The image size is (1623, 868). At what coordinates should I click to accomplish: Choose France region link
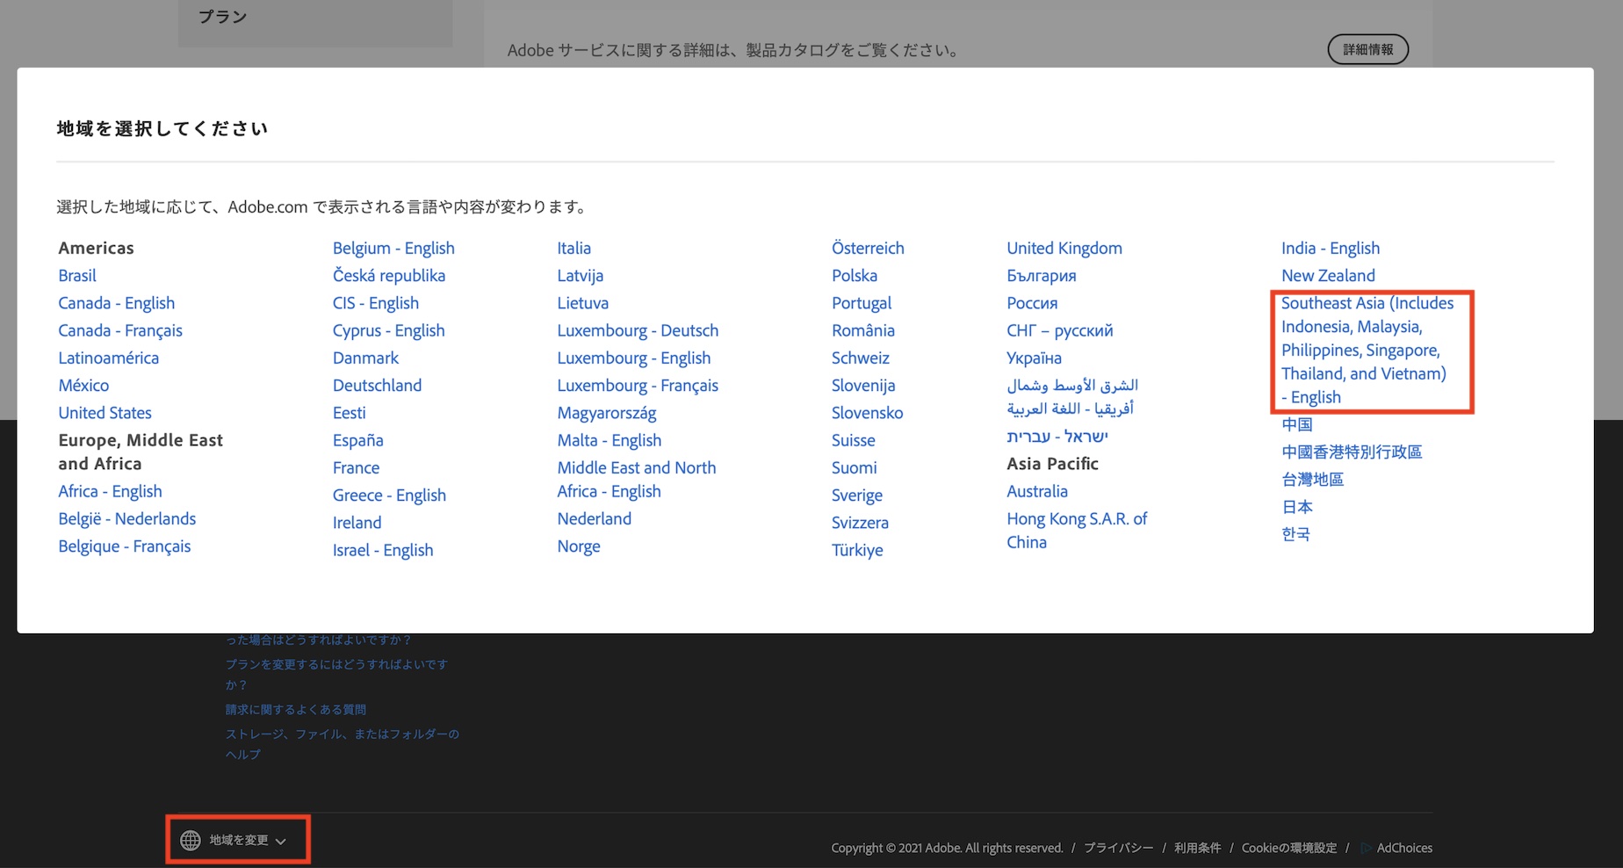pos(357,468)
